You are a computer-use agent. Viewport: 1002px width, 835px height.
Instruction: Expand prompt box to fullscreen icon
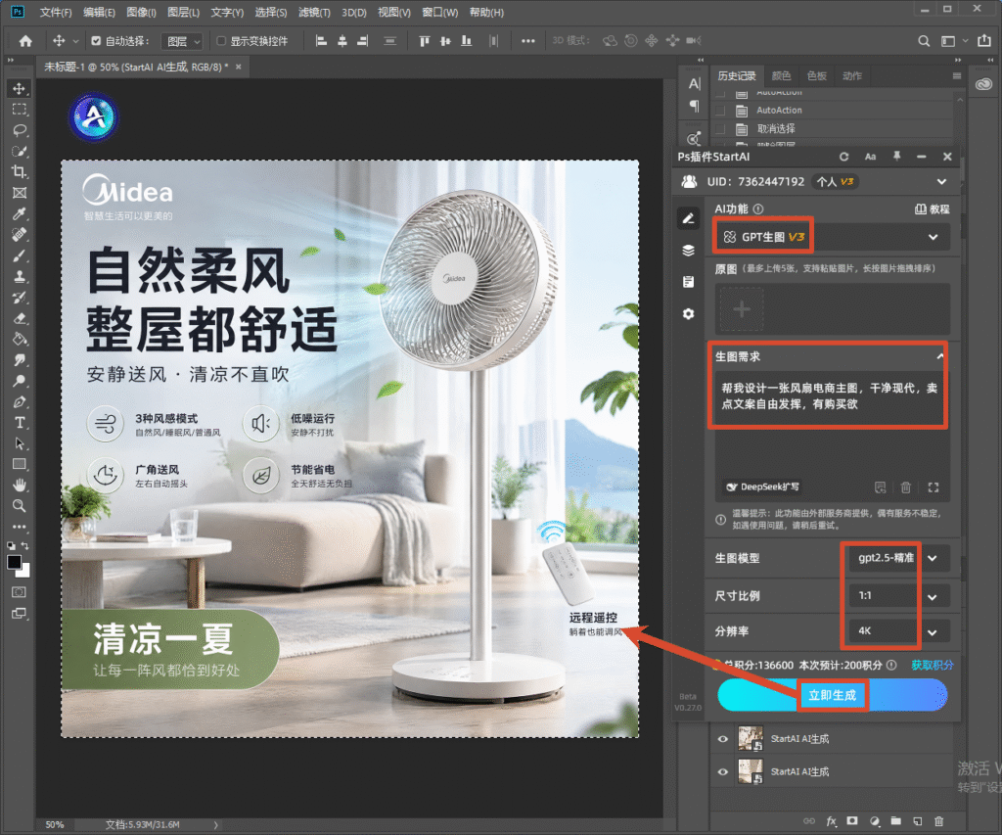[x=933, y=487]
